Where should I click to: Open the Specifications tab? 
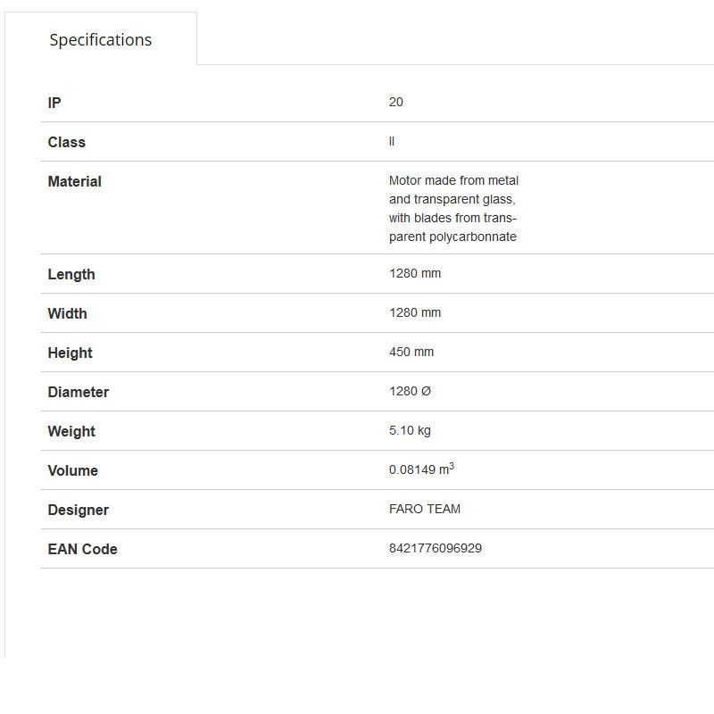tap(101, 39)
